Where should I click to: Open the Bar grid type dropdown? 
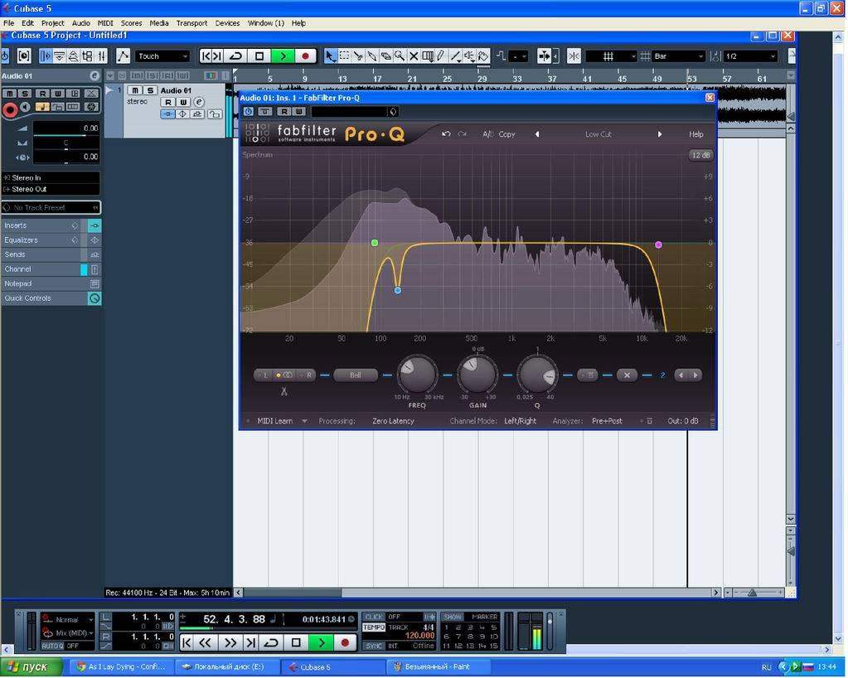pyautogui.click(x=679, y=56)
